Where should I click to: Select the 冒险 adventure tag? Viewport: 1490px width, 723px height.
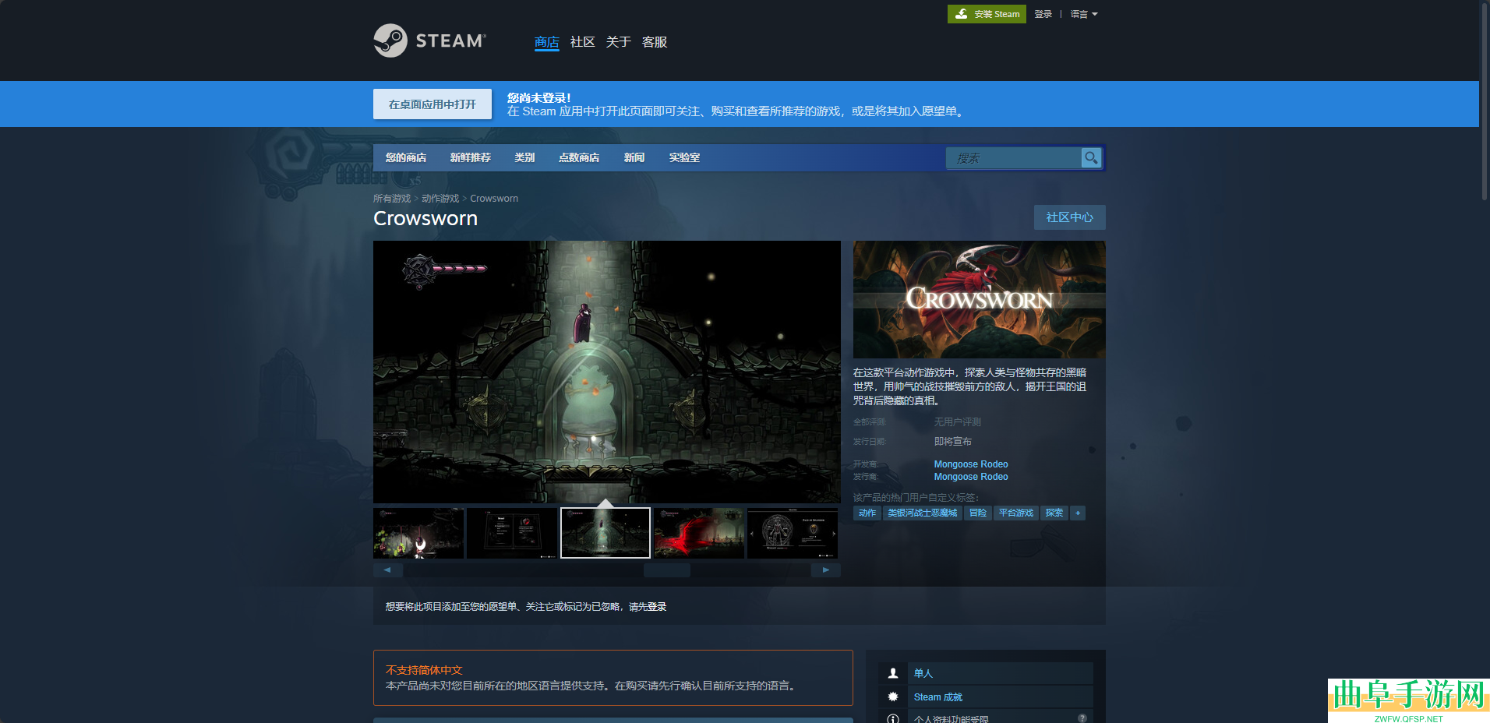[978, 513]
